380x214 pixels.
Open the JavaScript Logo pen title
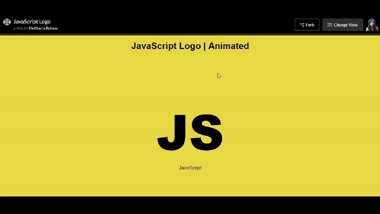tap(32, 22)
